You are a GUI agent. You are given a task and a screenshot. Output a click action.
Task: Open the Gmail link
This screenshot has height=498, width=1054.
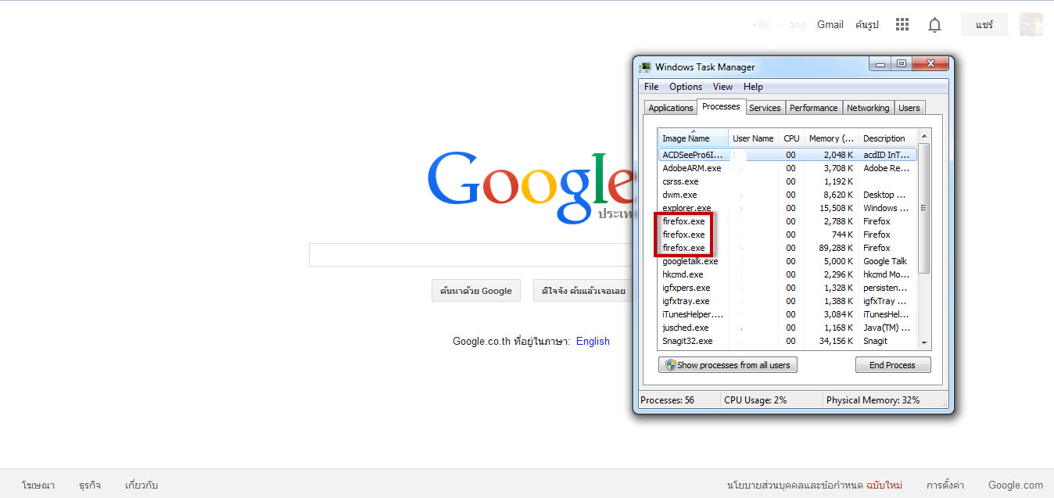pyautogui.click(x=830, y=25)
